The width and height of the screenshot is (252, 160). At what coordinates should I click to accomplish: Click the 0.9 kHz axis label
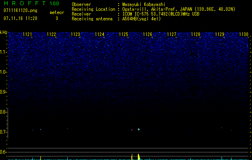3,92
